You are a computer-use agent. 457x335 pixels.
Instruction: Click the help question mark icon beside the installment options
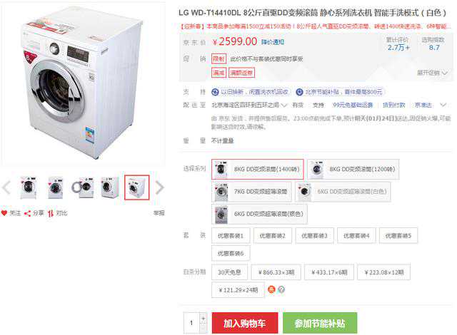click(x=281, y=289)
